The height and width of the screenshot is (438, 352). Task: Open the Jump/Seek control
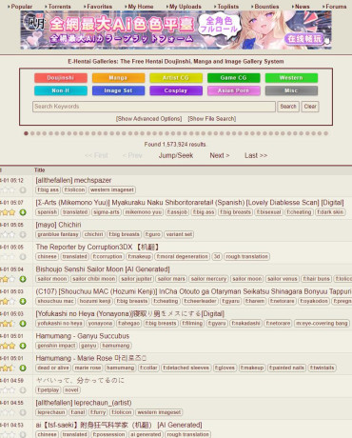click(176, 155)
